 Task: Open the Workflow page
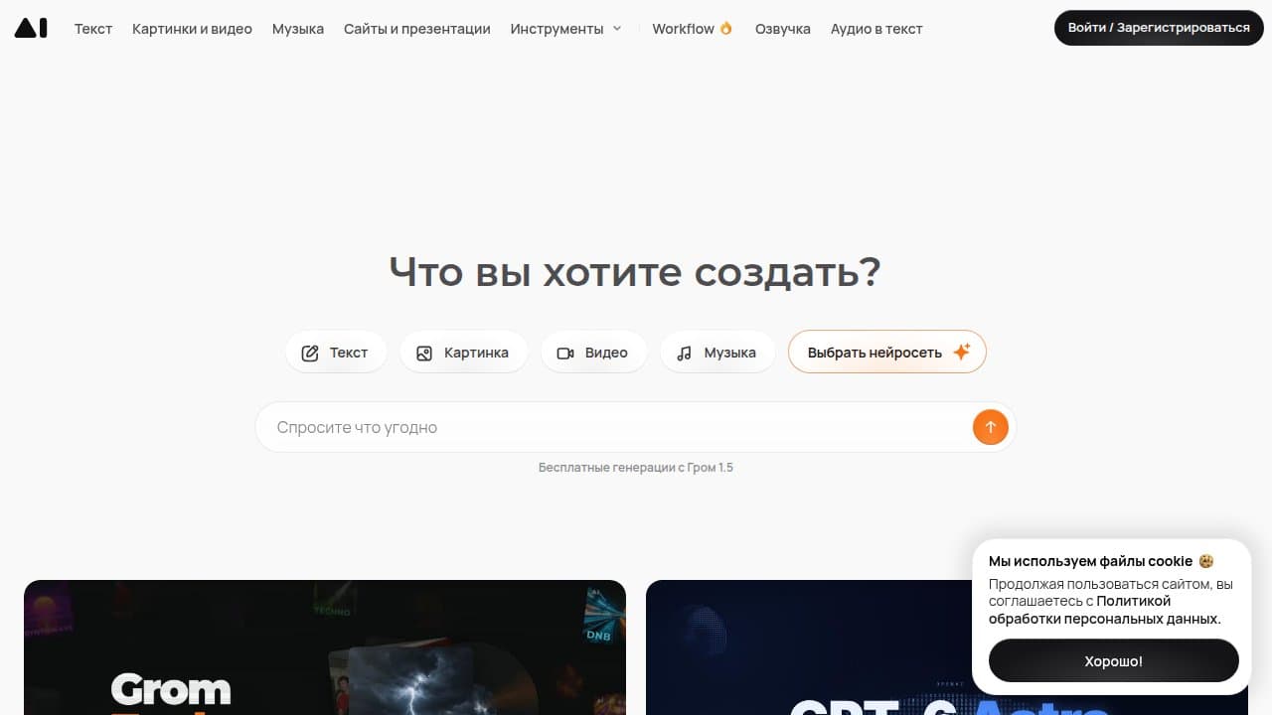pos(692,29)
